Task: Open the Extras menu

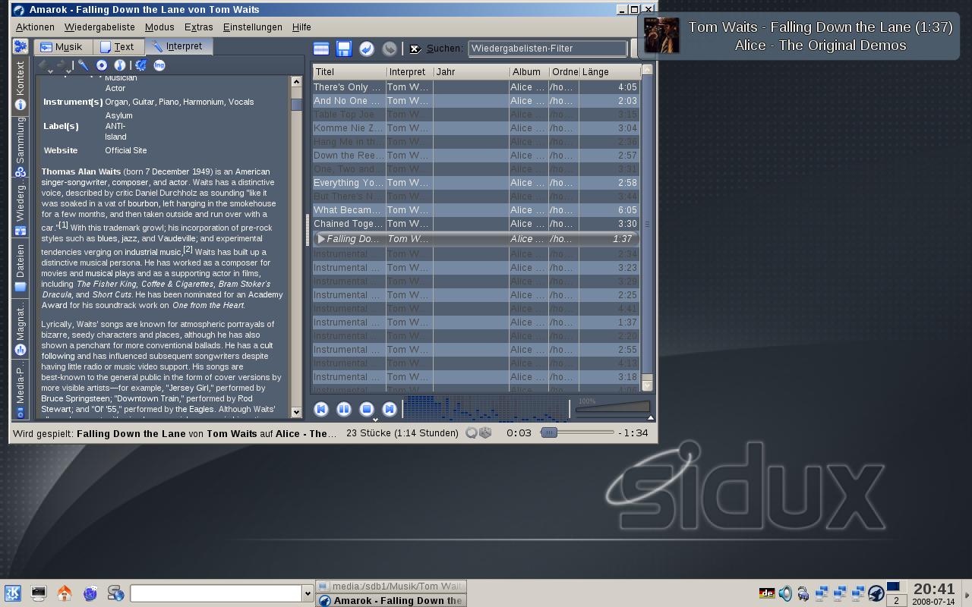Action: point(199,27)
